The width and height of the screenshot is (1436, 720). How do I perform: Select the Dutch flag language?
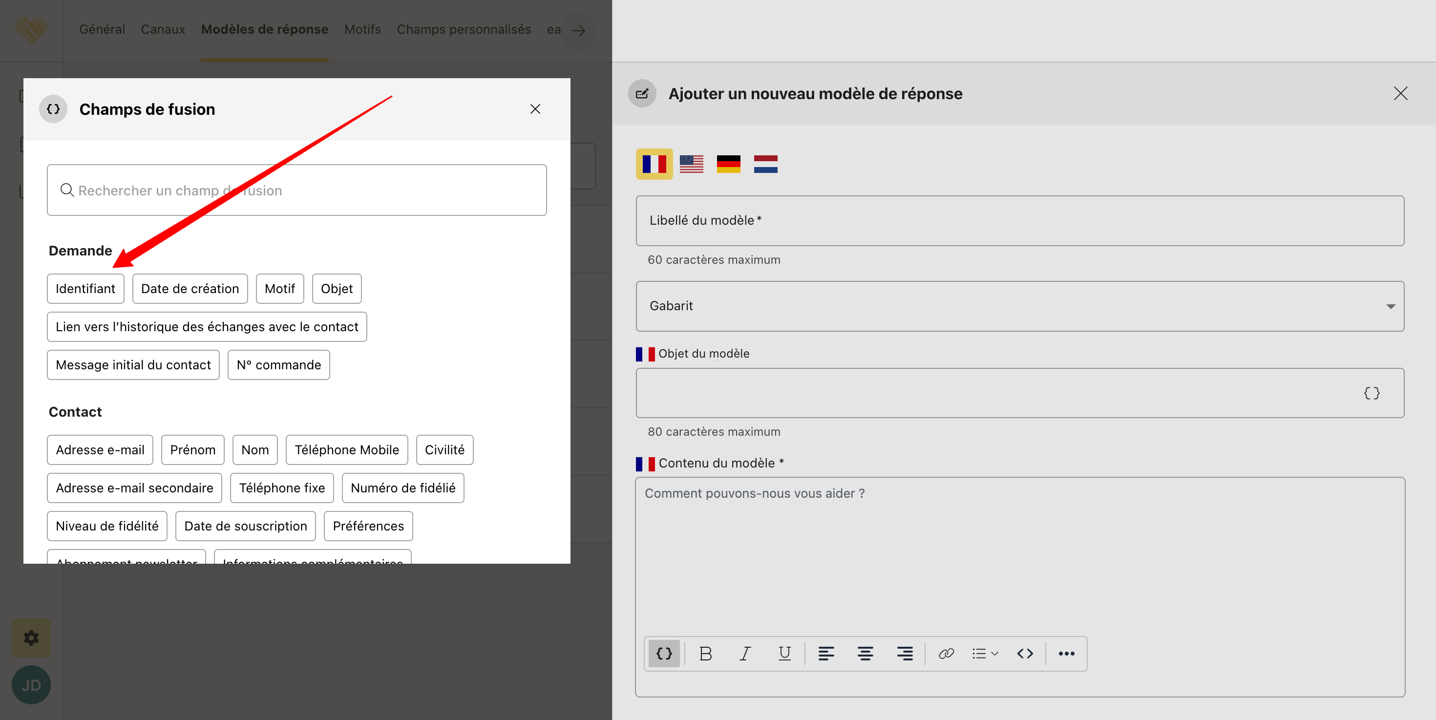pyautogui.click(x=766, y=165)
